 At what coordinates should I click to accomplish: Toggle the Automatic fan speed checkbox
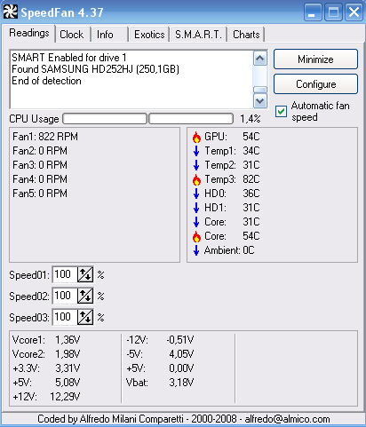tap(281, 112)
